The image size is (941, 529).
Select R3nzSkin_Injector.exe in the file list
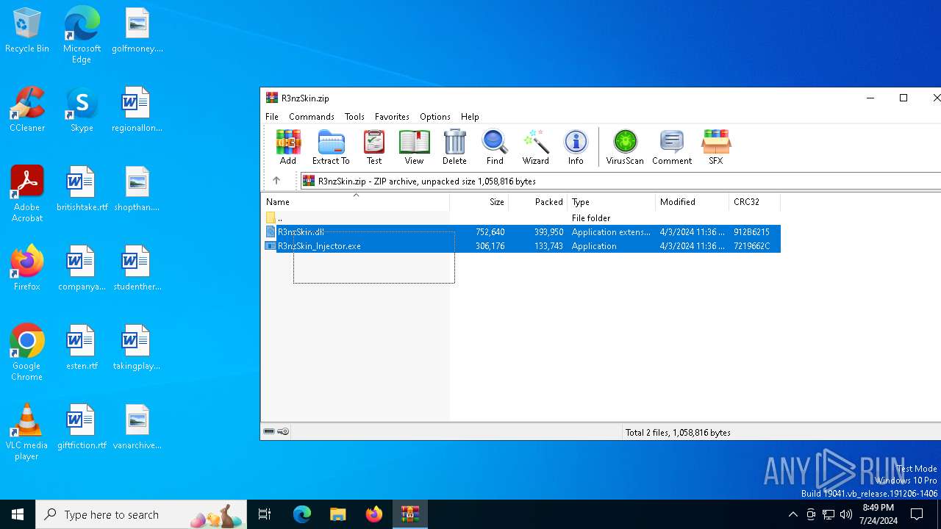click(319, 246)
